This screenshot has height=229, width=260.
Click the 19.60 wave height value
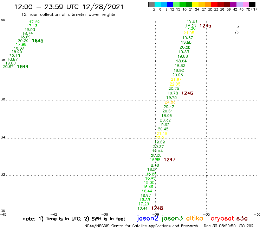[11, 63]
